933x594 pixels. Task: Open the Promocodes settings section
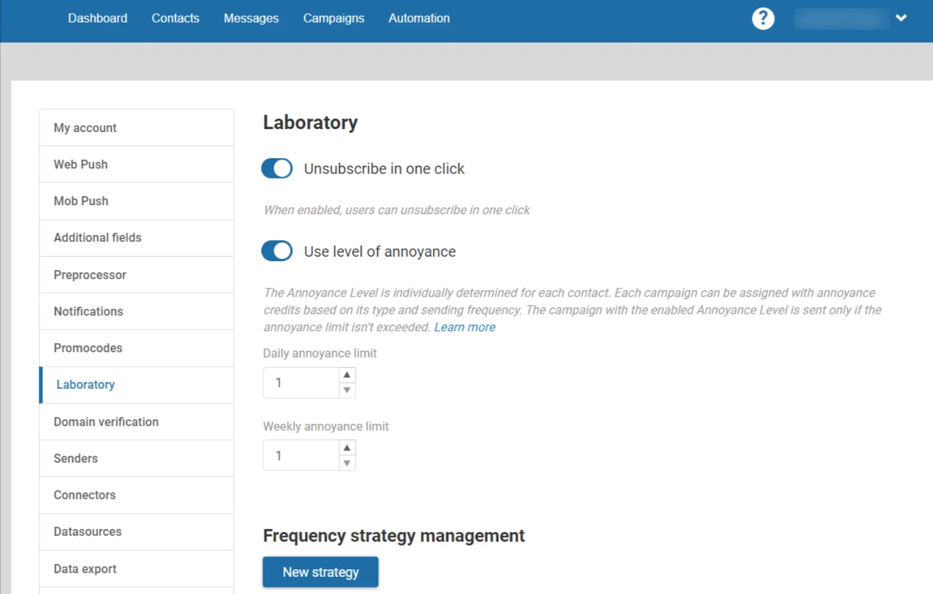pyautogui.click(x=88, y=348)
